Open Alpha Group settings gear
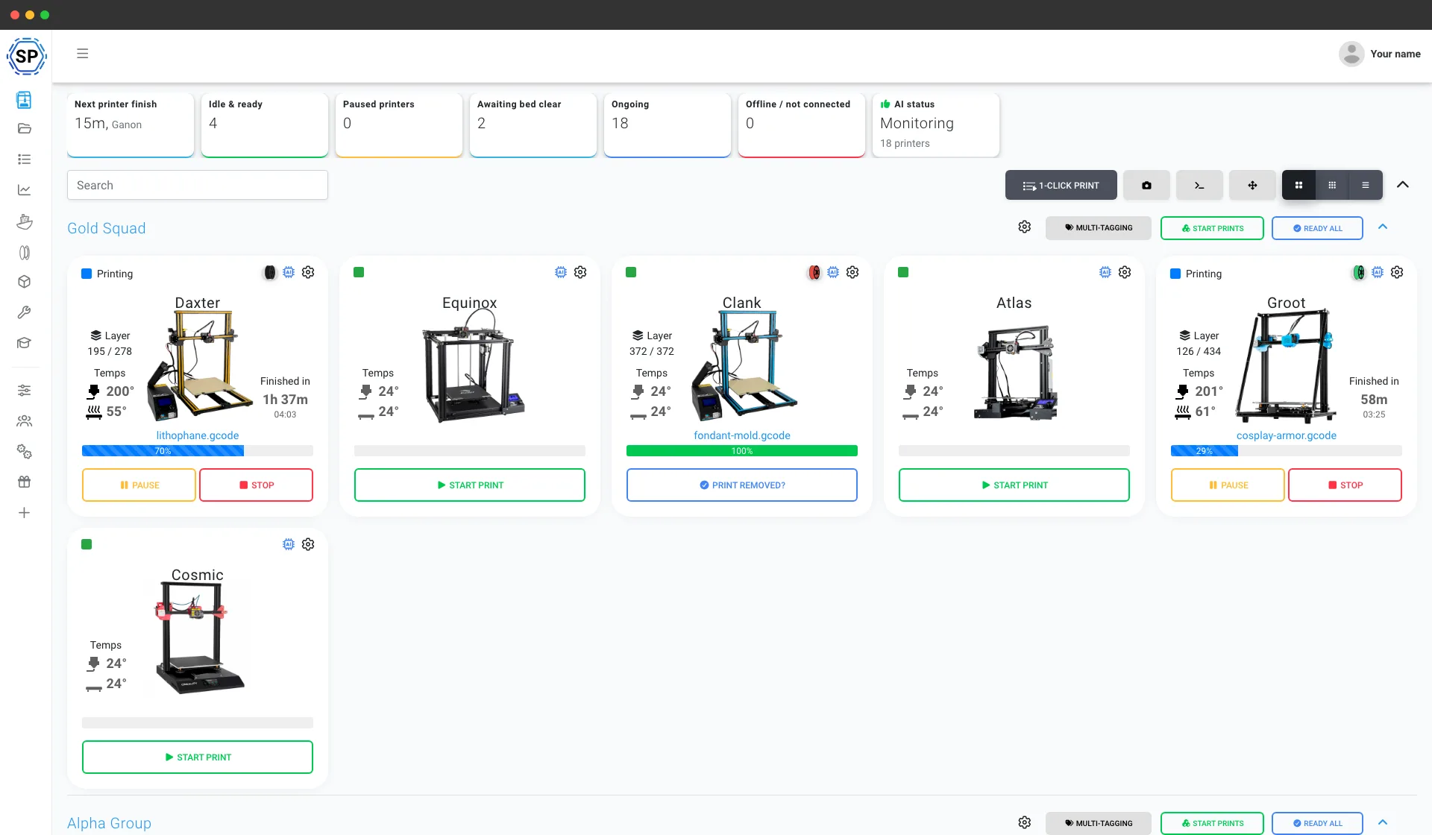 pos(1025,822)
